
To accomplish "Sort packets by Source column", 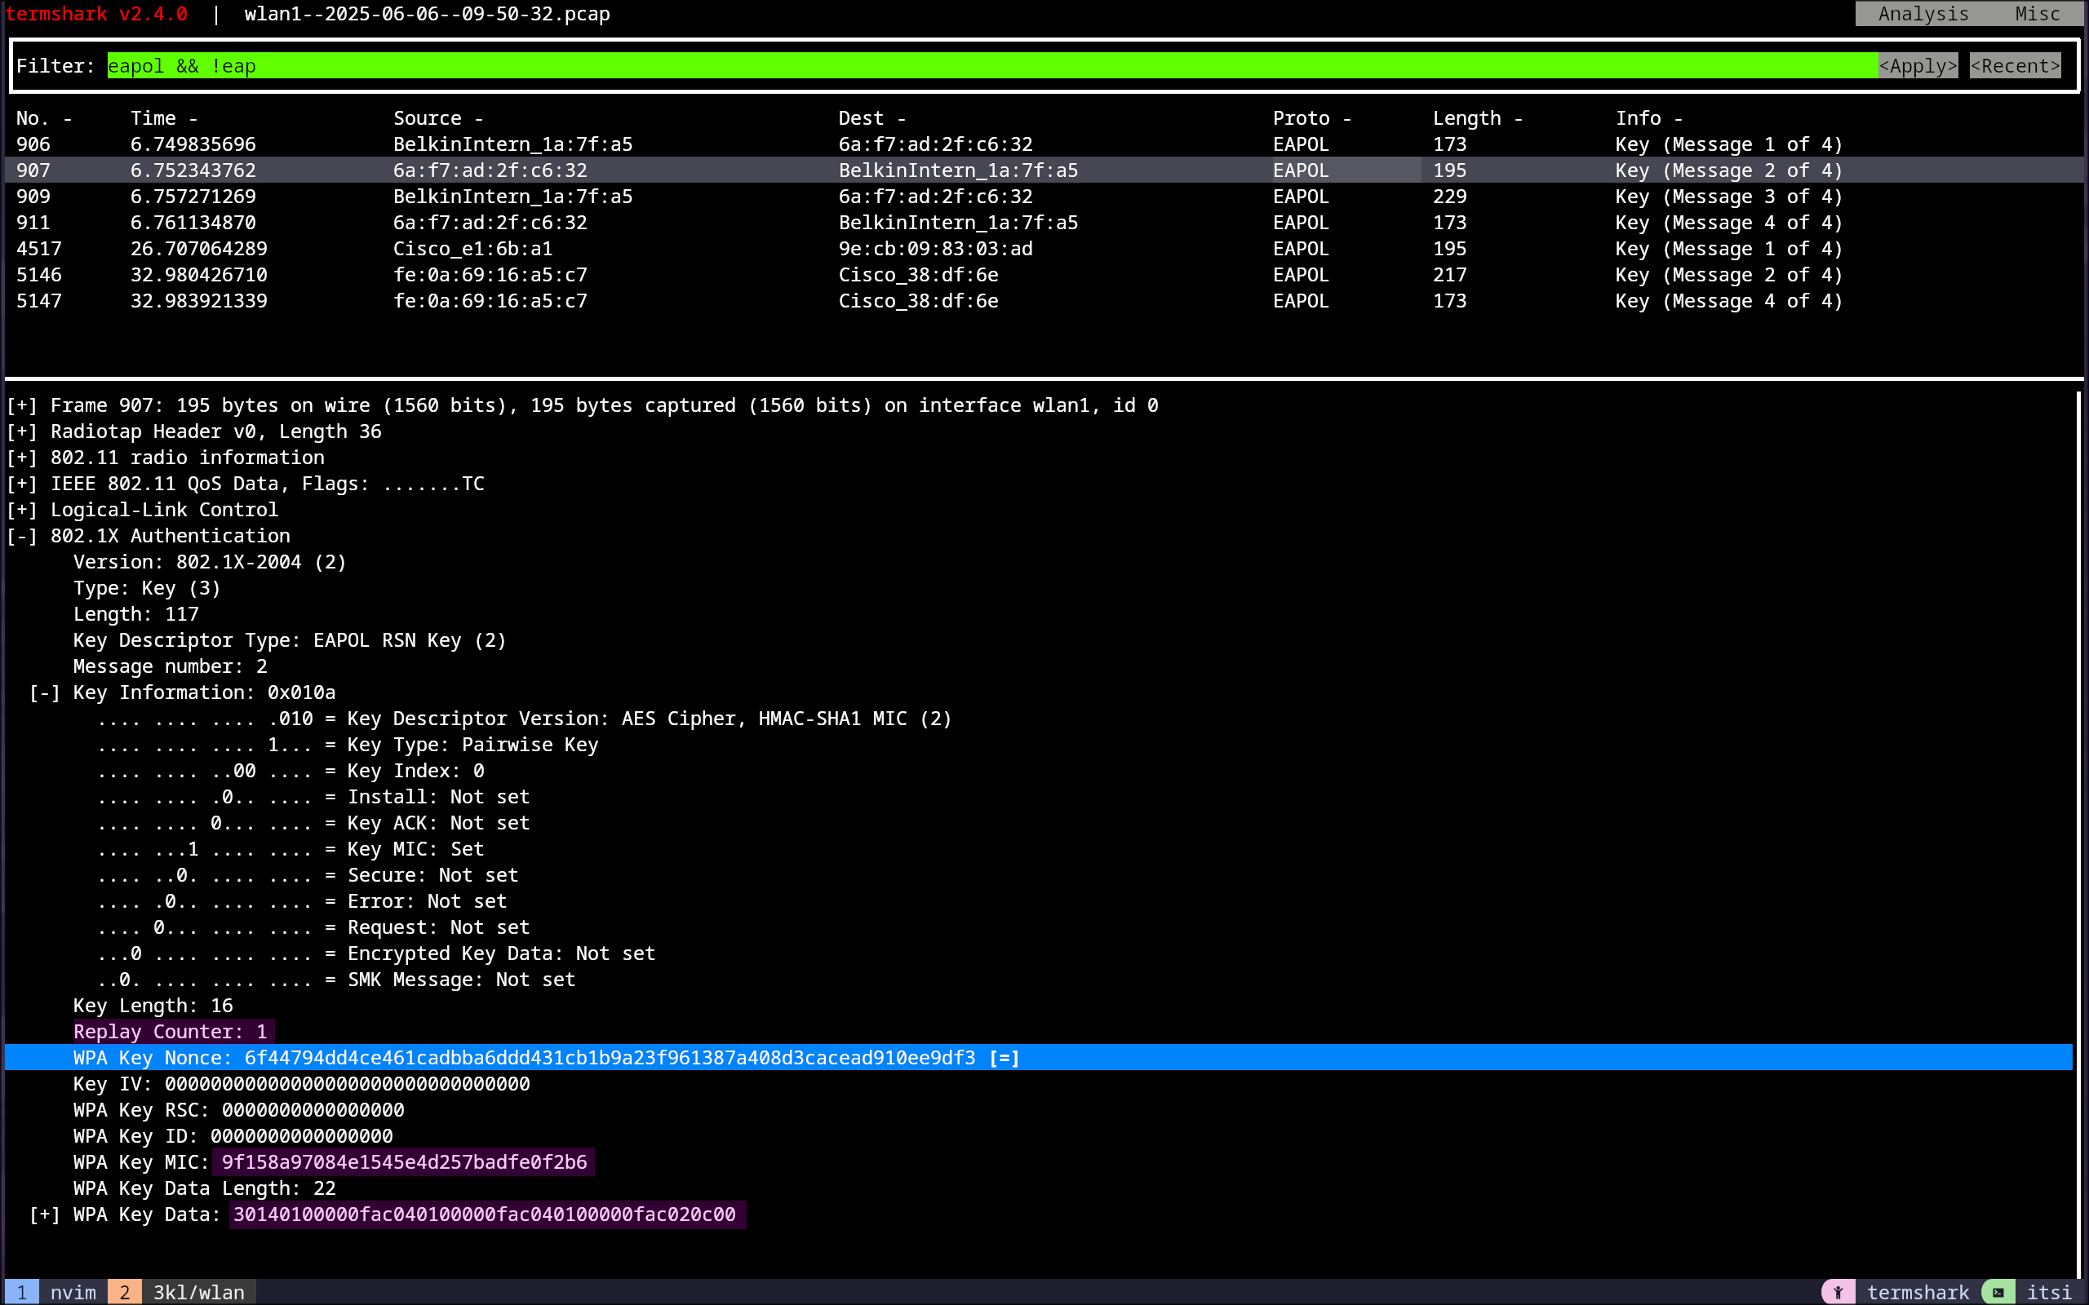I will pos(437,118).
